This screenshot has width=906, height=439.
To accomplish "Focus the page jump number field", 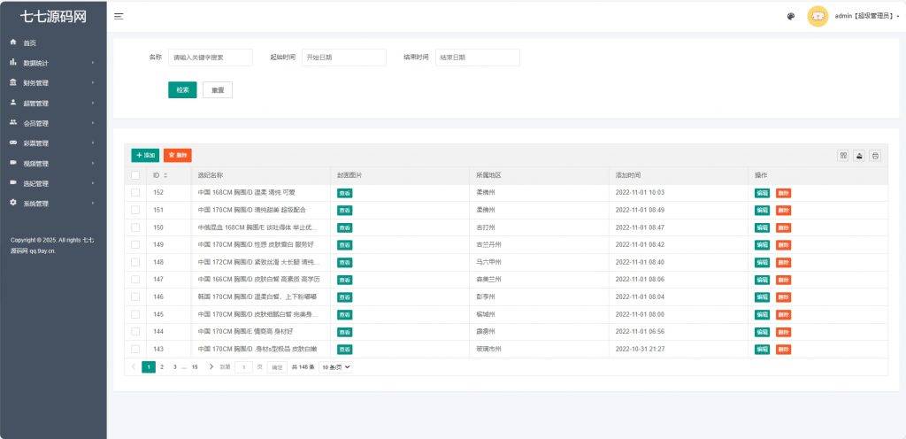I will point(244,367).
